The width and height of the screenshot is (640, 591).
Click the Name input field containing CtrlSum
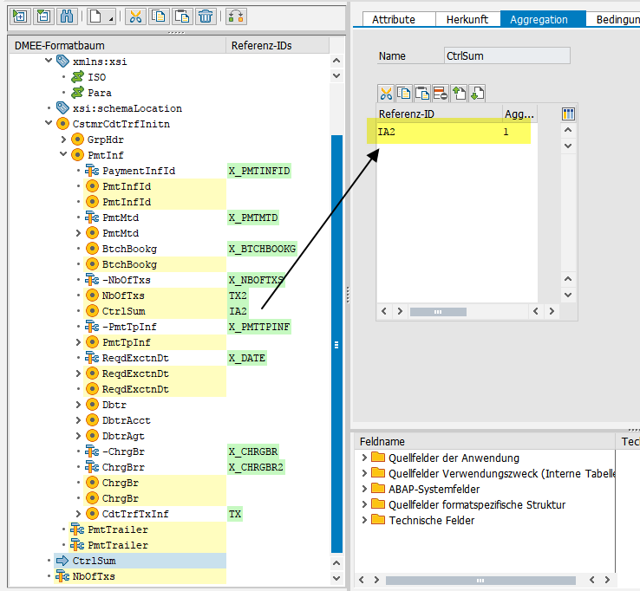506,56
